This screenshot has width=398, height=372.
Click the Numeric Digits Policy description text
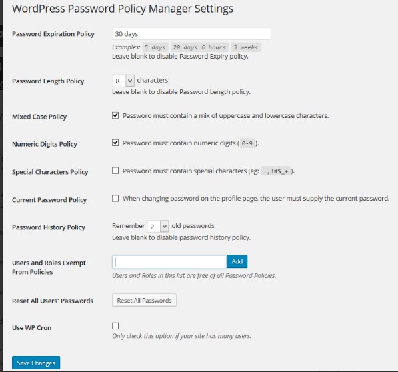tap(191, 143)
